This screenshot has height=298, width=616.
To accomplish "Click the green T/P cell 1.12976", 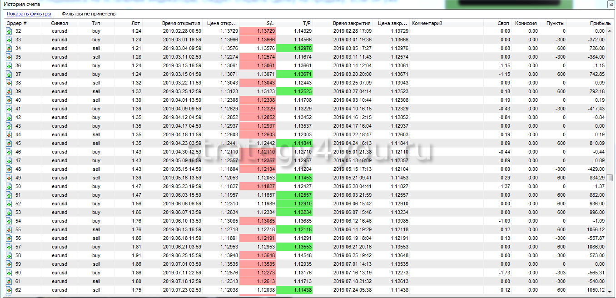I will point(294,48).
